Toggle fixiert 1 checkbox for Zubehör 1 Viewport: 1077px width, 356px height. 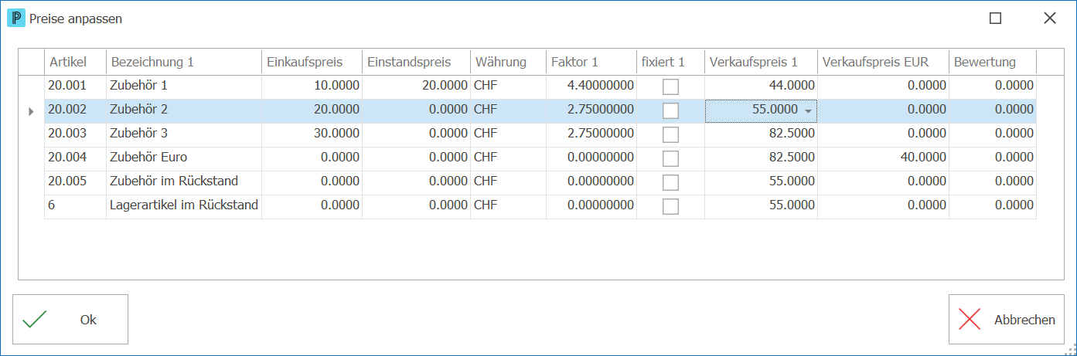pos(670,86)
